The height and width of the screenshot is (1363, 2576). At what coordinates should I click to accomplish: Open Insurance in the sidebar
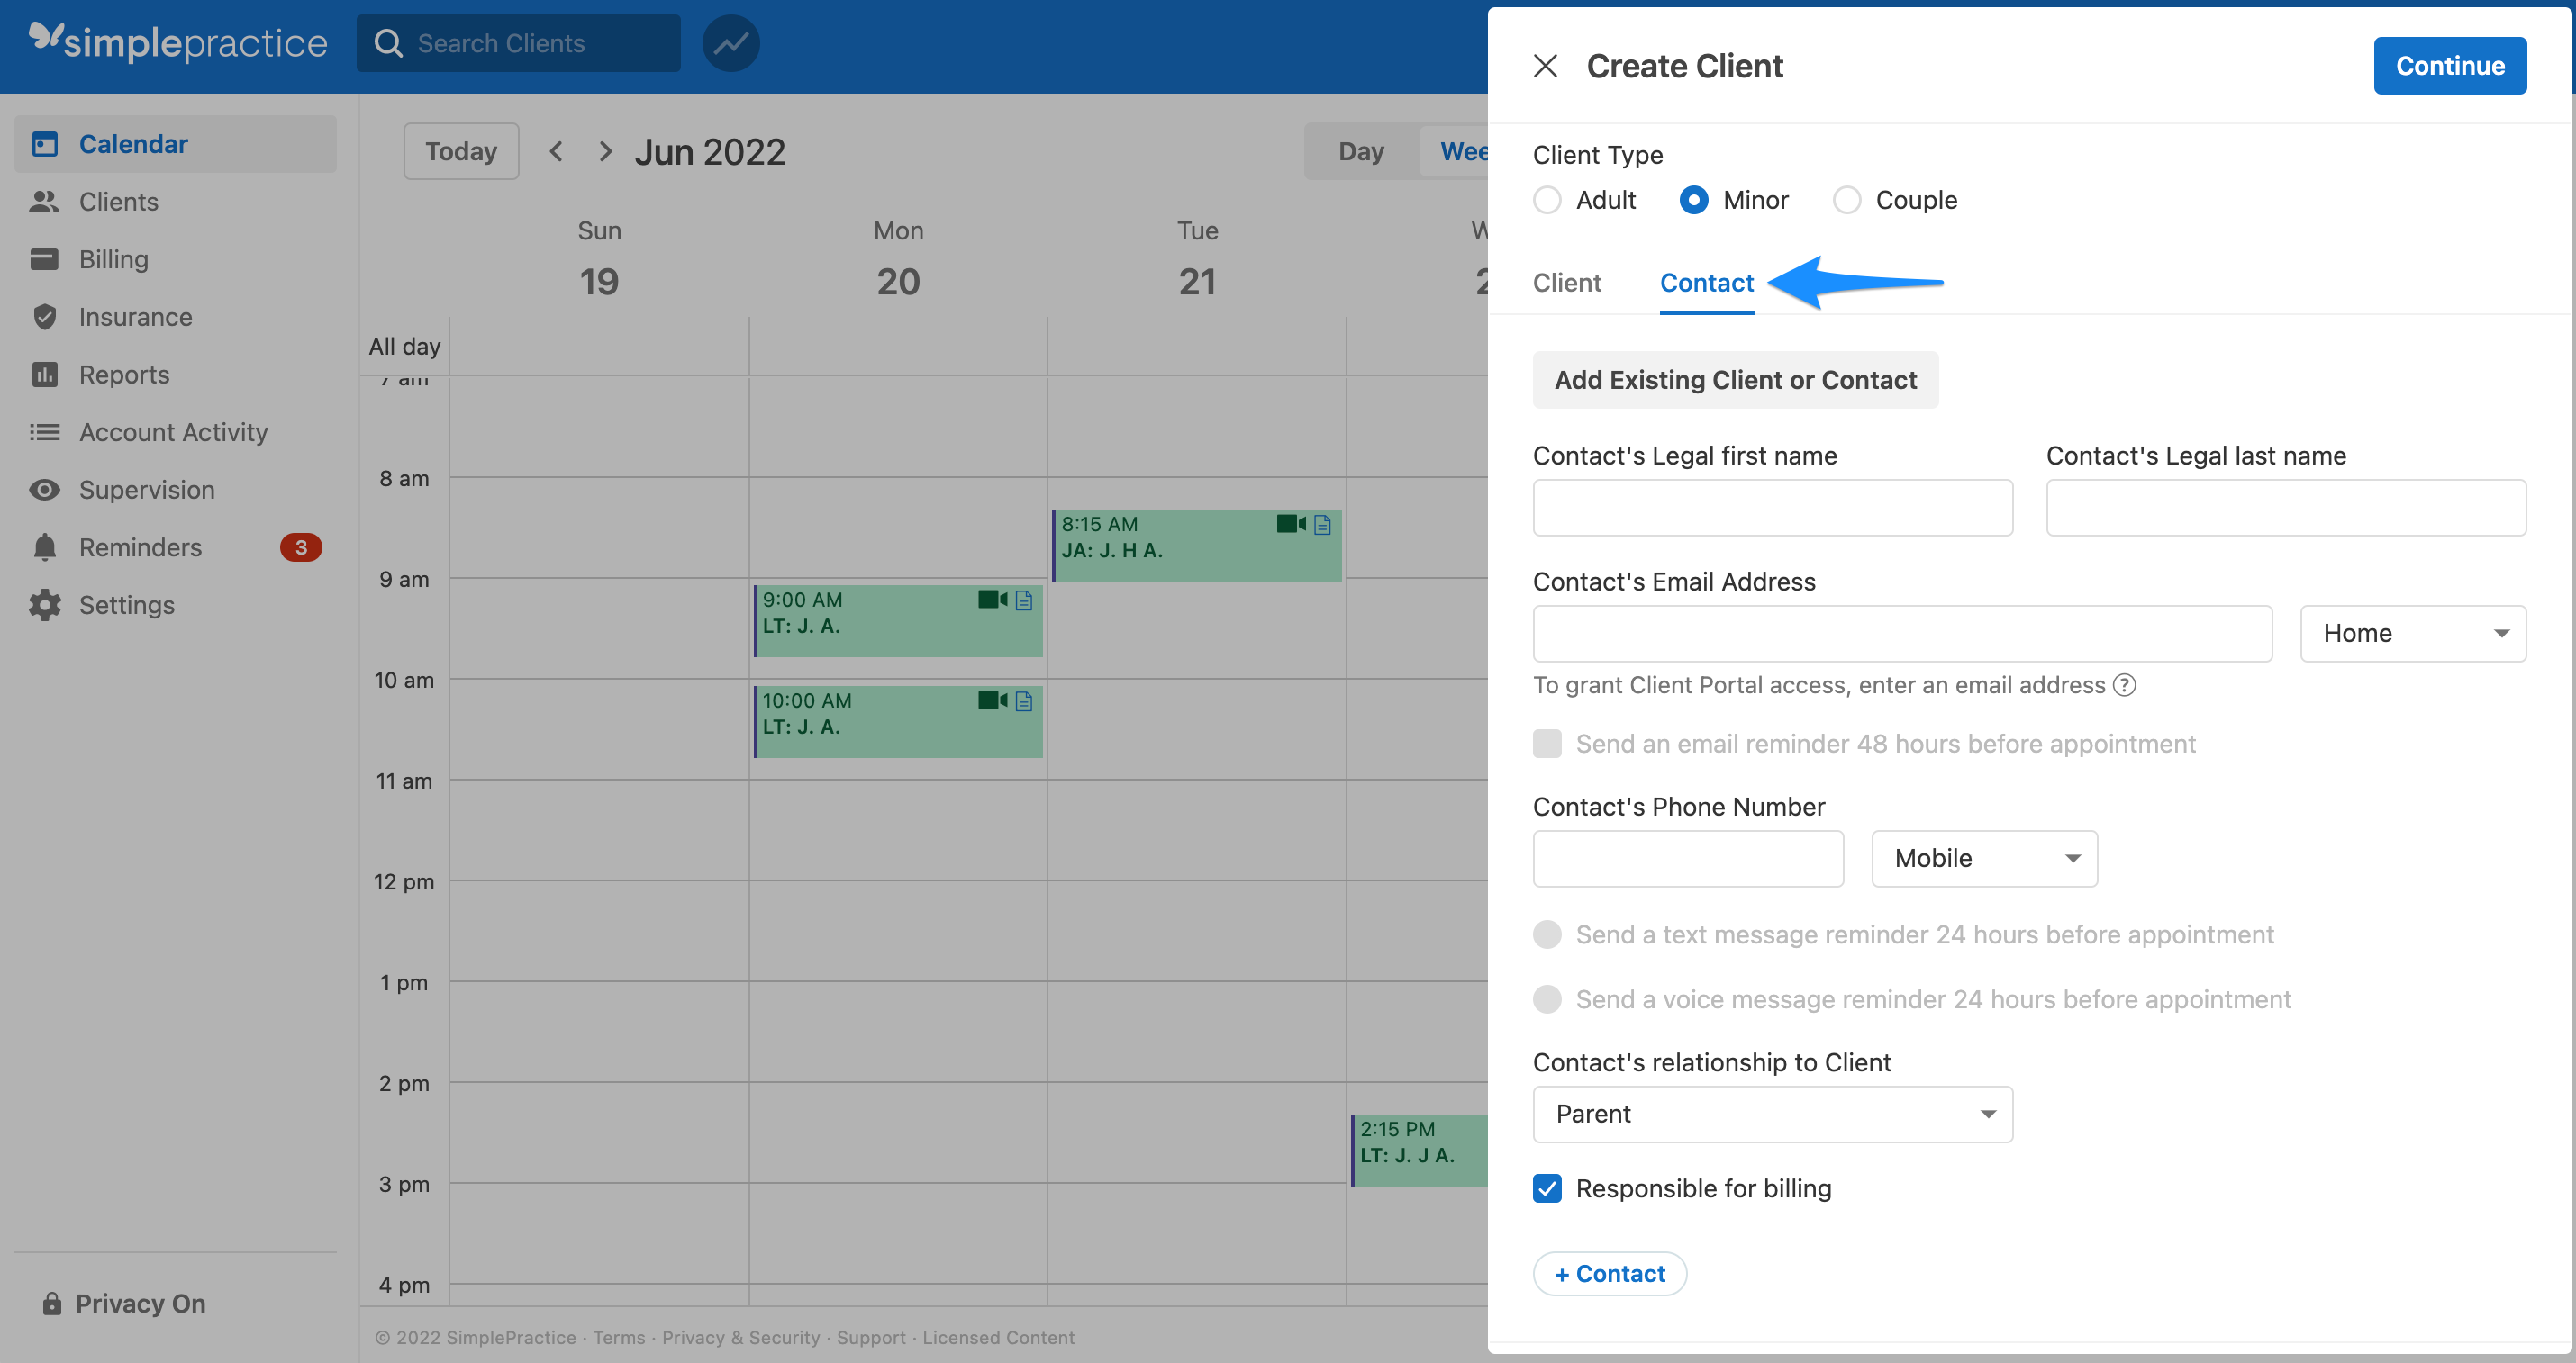pos(175,317)
